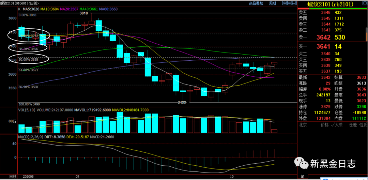Screen dimensions: 368x180
Task: Click the 结算 3633 settlement value
Action: click(x=362, y=77)
